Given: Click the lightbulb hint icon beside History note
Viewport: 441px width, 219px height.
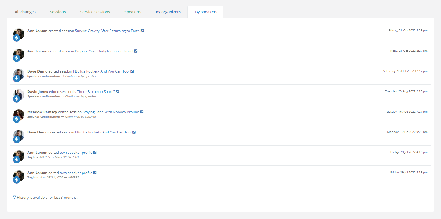Looking at the screenshot, I should tap(14, 197).
